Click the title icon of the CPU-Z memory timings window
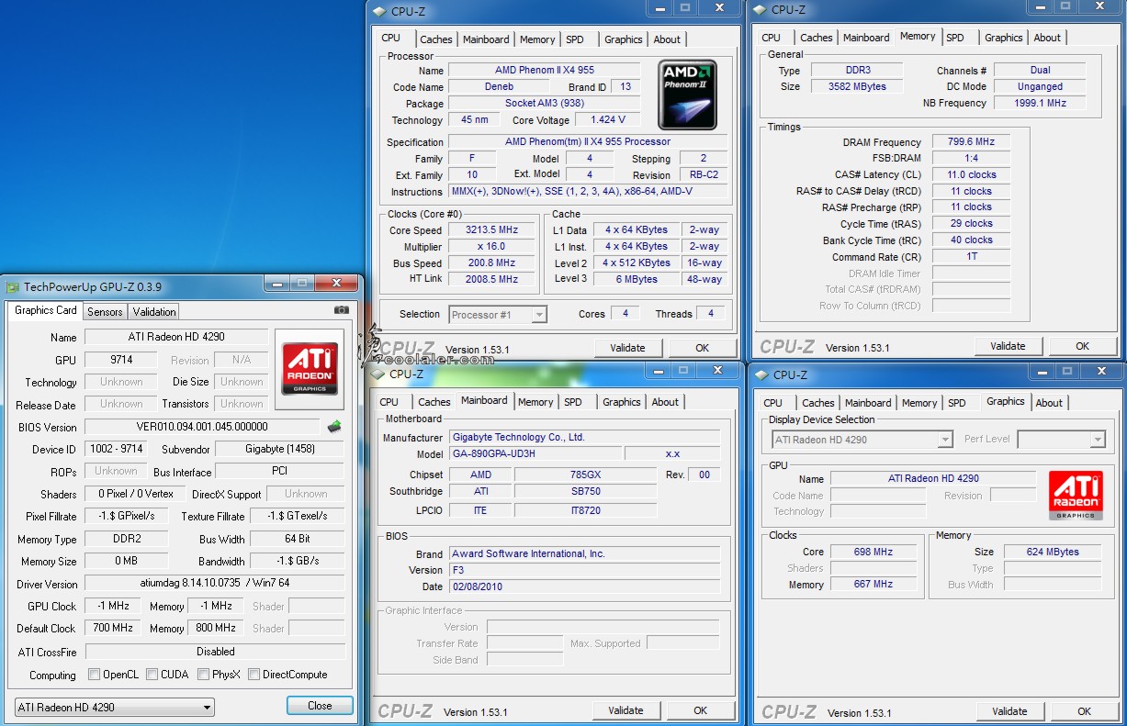This screenshot has height=726, width=1127. (760, 10)
